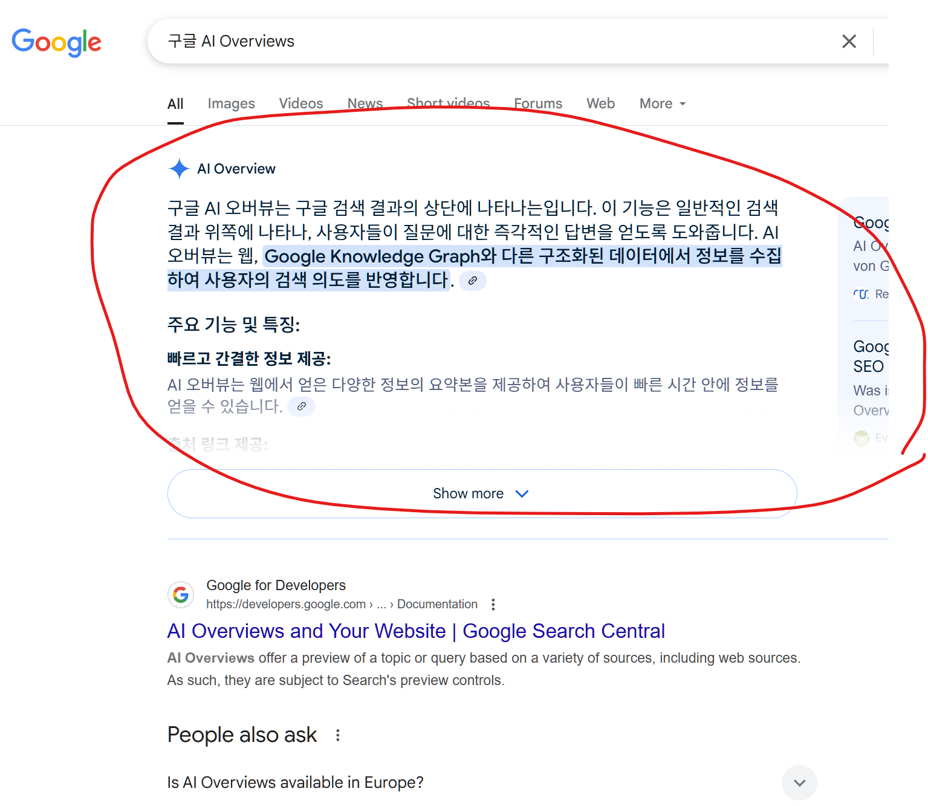Image resolution: width=928 pixels, height=806 pixels.
Task: Click Google for Developers favicon
Action: coord(181,595)
